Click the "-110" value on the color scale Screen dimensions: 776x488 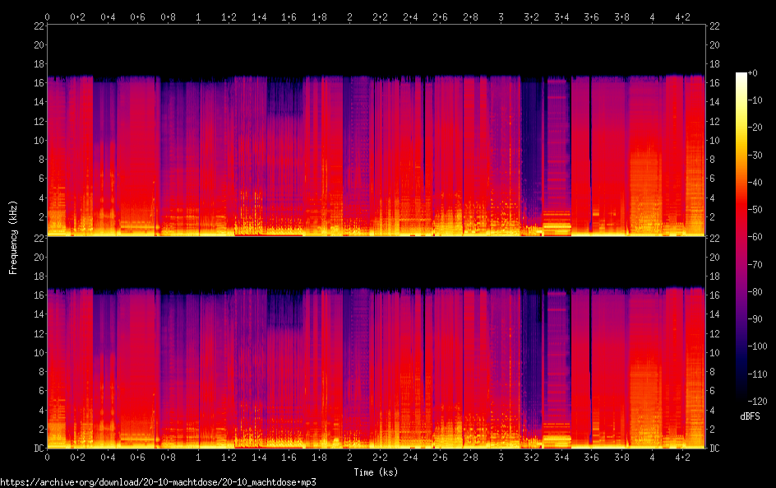758,374
